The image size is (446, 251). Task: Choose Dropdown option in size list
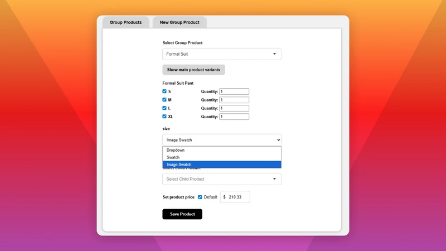pos(221,150)
